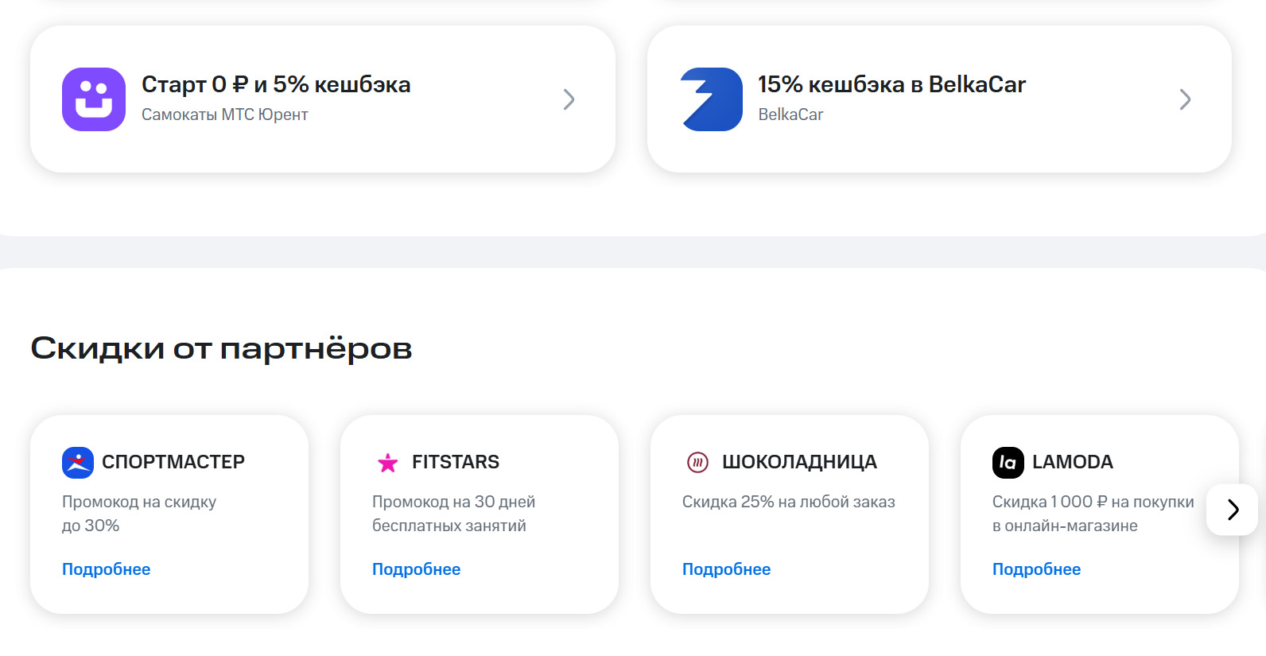Click the black Lamoda la icon
The height and width of the screenshot is (656, 1266).
1008,463
